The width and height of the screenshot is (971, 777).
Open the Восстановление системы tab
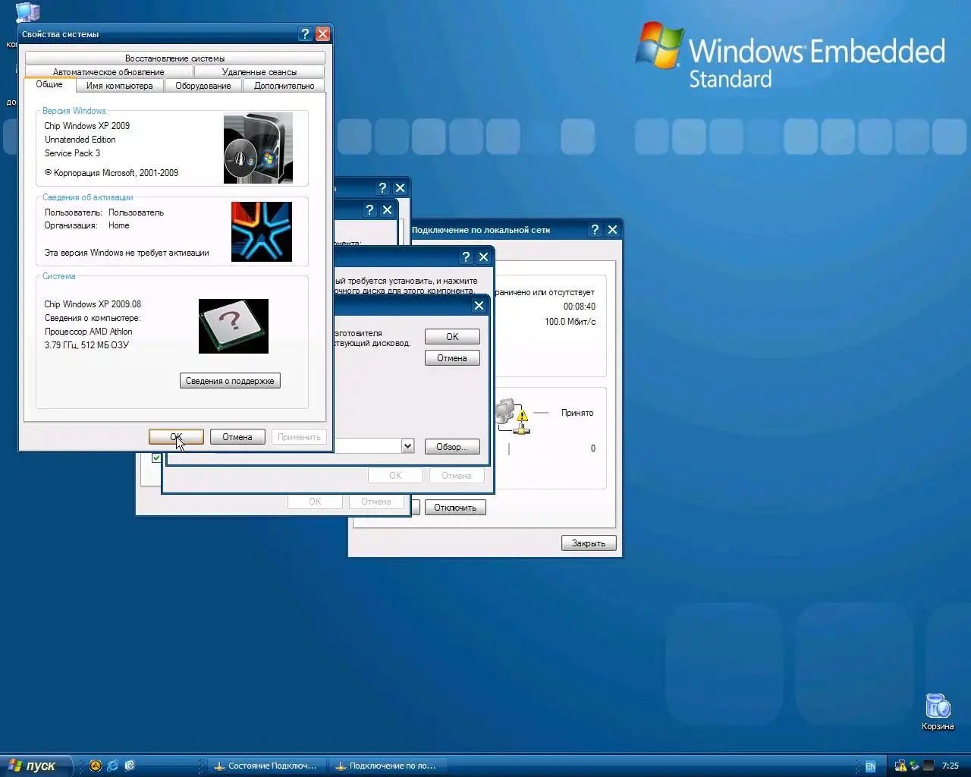[175, 58]
